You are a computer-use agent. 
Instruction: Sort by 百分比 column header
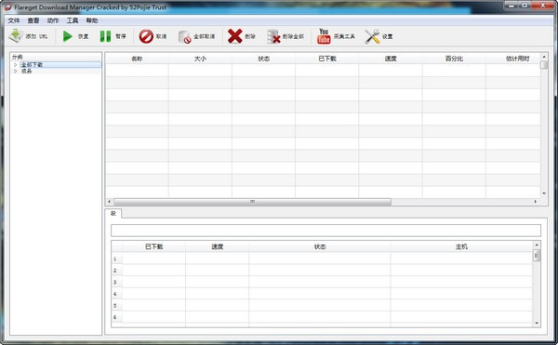(454, 59)
